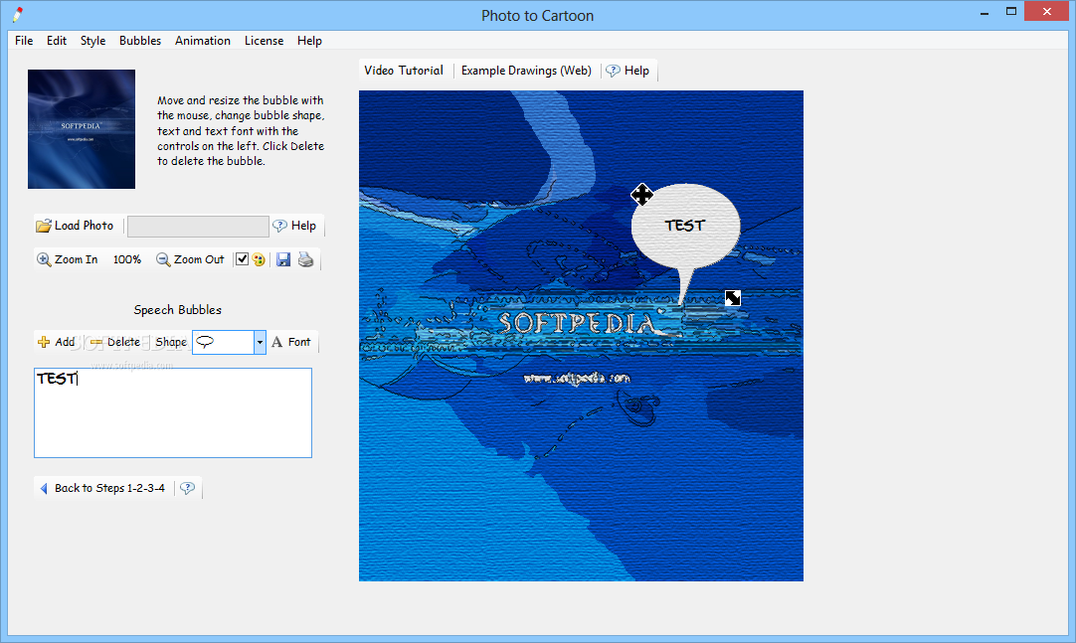Close the Photo to Cartoon window

click(1046, 12)
